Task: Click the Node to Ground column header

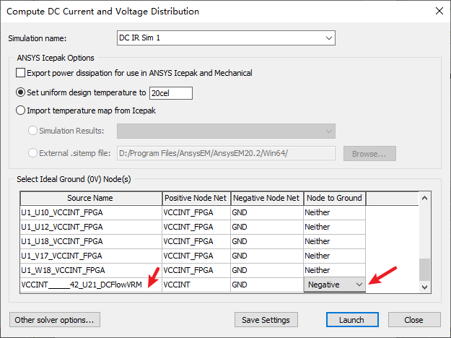Action: click(334, 198)
